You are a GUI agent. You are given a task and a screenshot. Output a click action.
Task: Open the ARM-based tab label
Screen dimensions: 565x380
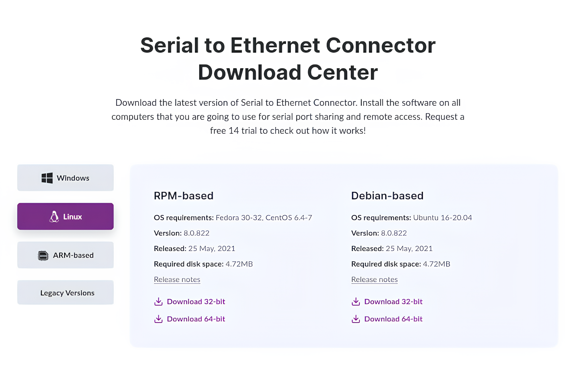point(73,255)
